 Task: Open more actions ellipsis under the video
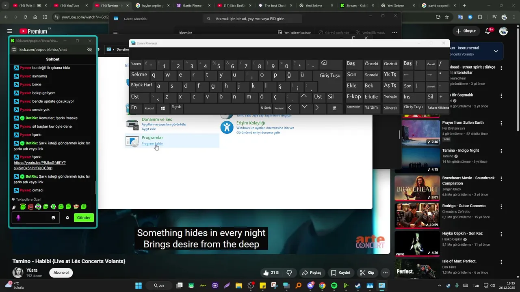coord(386,273)
